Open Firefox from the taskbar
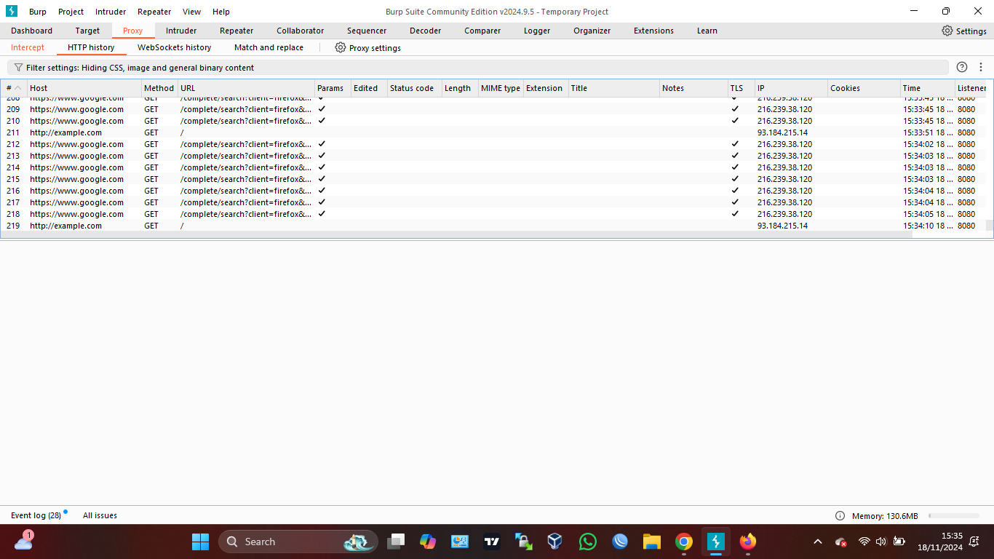The image size is (994, 559). pos(748,542)
